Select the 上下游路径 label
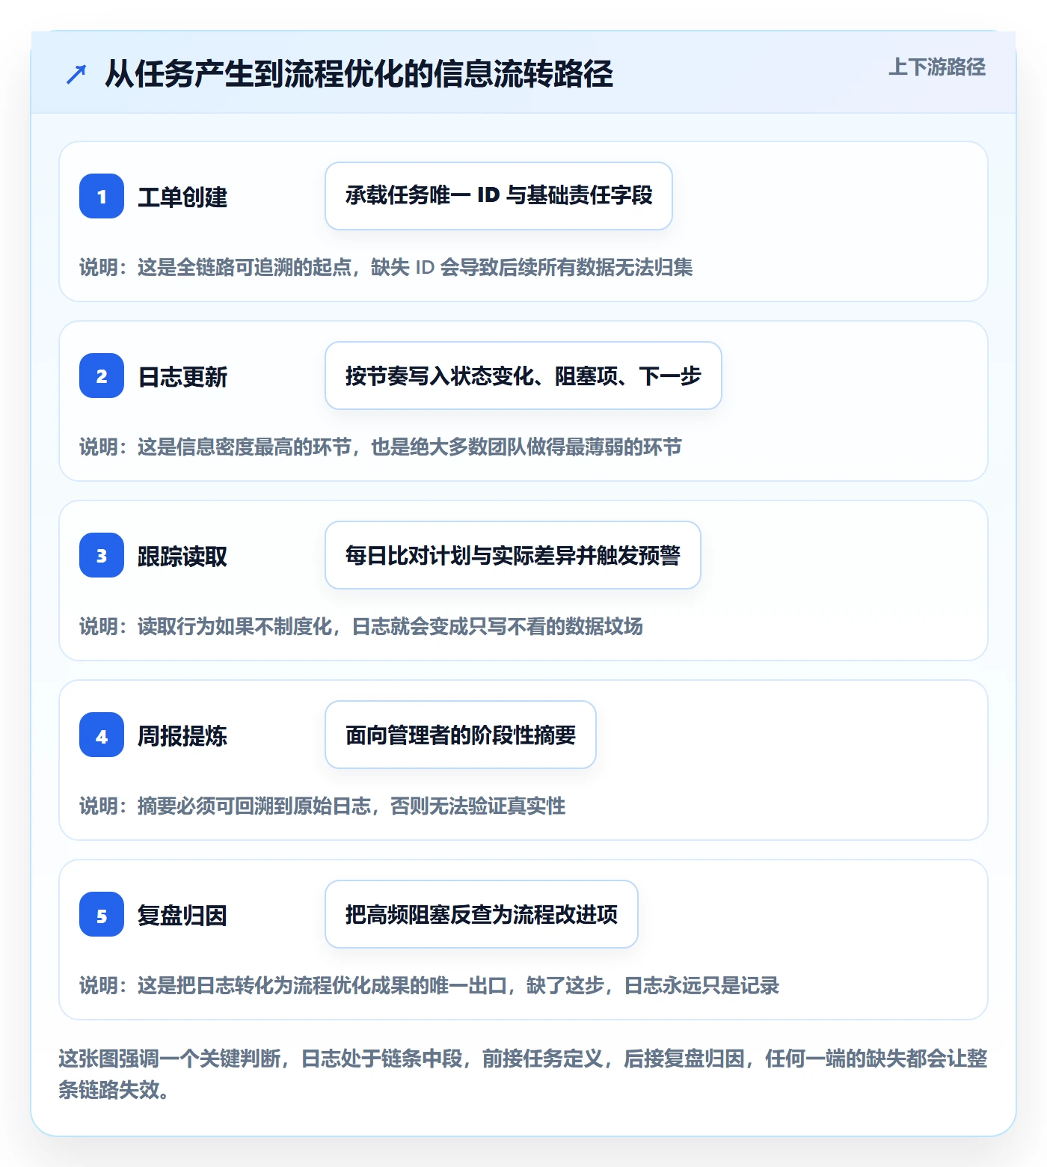The height and width of the screenshot is (1167, 1047). coord(936,67)
